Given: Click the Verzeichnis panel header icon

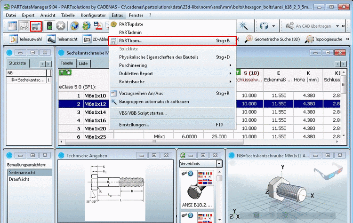Looking at the screenshot, I should 183,155.
